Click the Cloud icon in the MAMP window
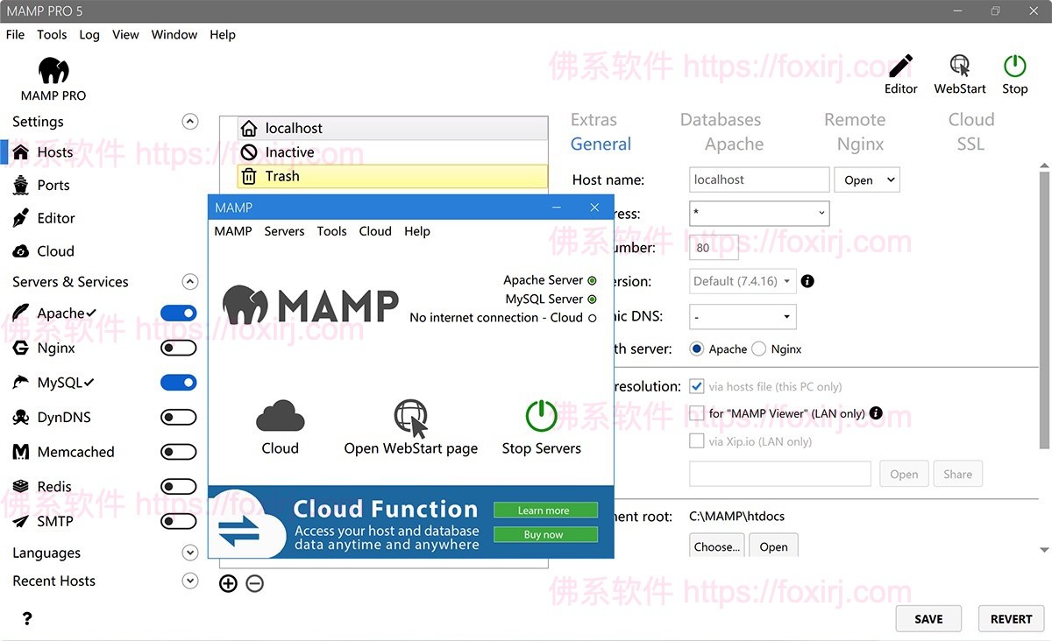Viewport: 1052px width, 641px height. 280,426
